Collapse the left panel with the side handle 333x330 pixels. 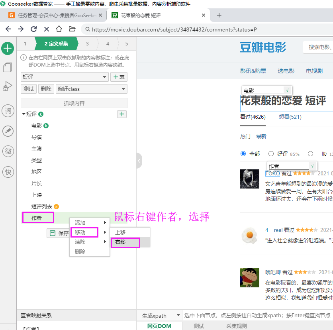click(139, 161)
